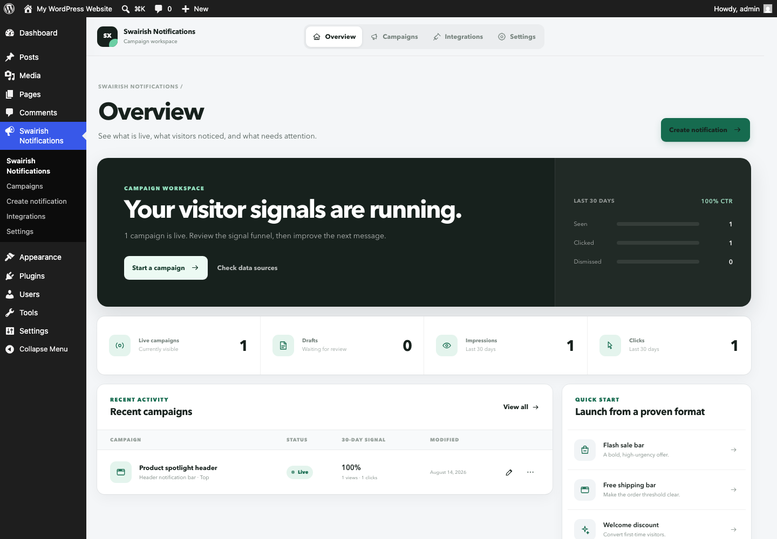The width and height of the screenshot is (777, 539).
Task: Click the STATUS column header
Action: click(x=297, y=440)
